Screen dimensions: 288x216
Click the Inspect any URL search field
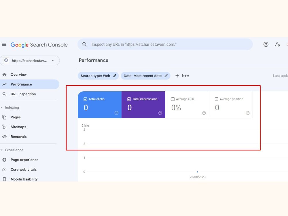pyautogui.click(x=165, y=44)
